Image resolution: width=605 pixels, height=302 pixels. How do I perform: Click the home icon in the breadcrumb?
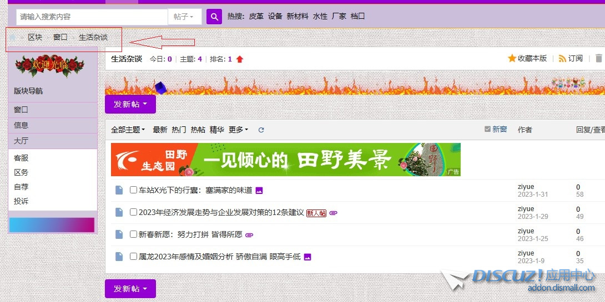[13, 38]
